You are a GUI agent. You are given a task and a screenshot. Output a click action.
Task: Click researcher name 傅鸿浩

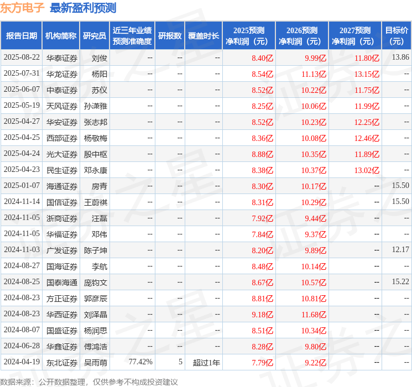coord(96,347)
